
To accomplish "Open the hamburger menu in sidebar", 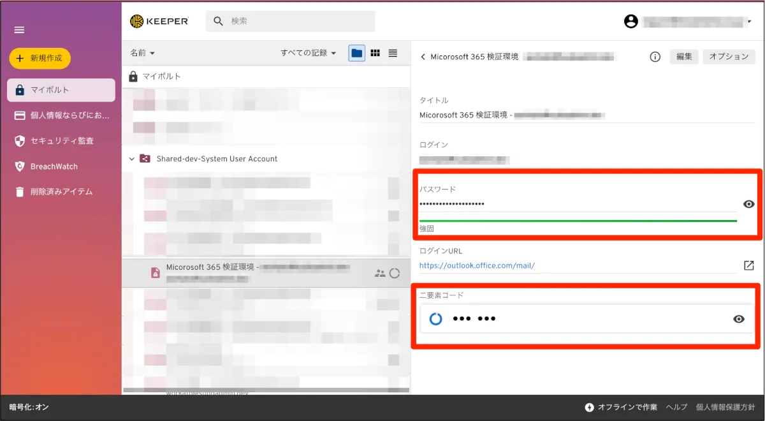I will click(x=19, y=30).
